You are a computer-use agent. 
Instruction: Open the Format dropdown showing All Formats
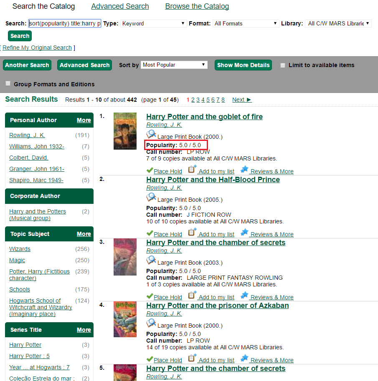pyautogui.click(x=246, y=24)
